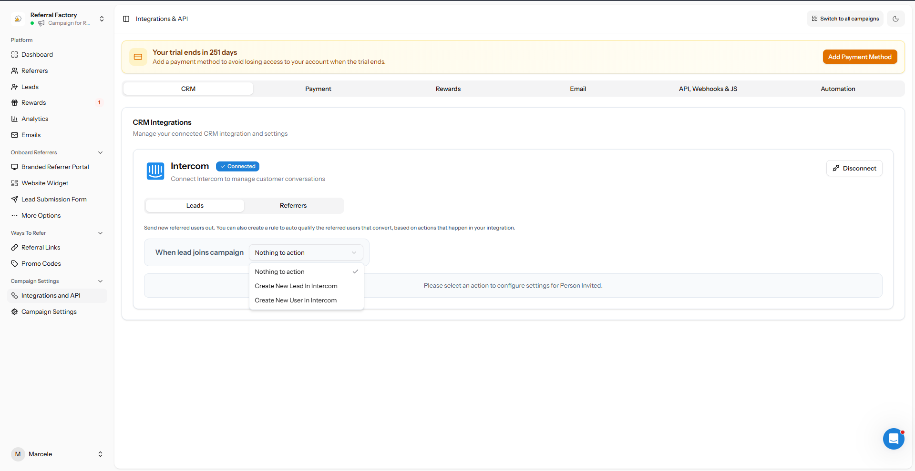Switch to the Email tab

578,89
